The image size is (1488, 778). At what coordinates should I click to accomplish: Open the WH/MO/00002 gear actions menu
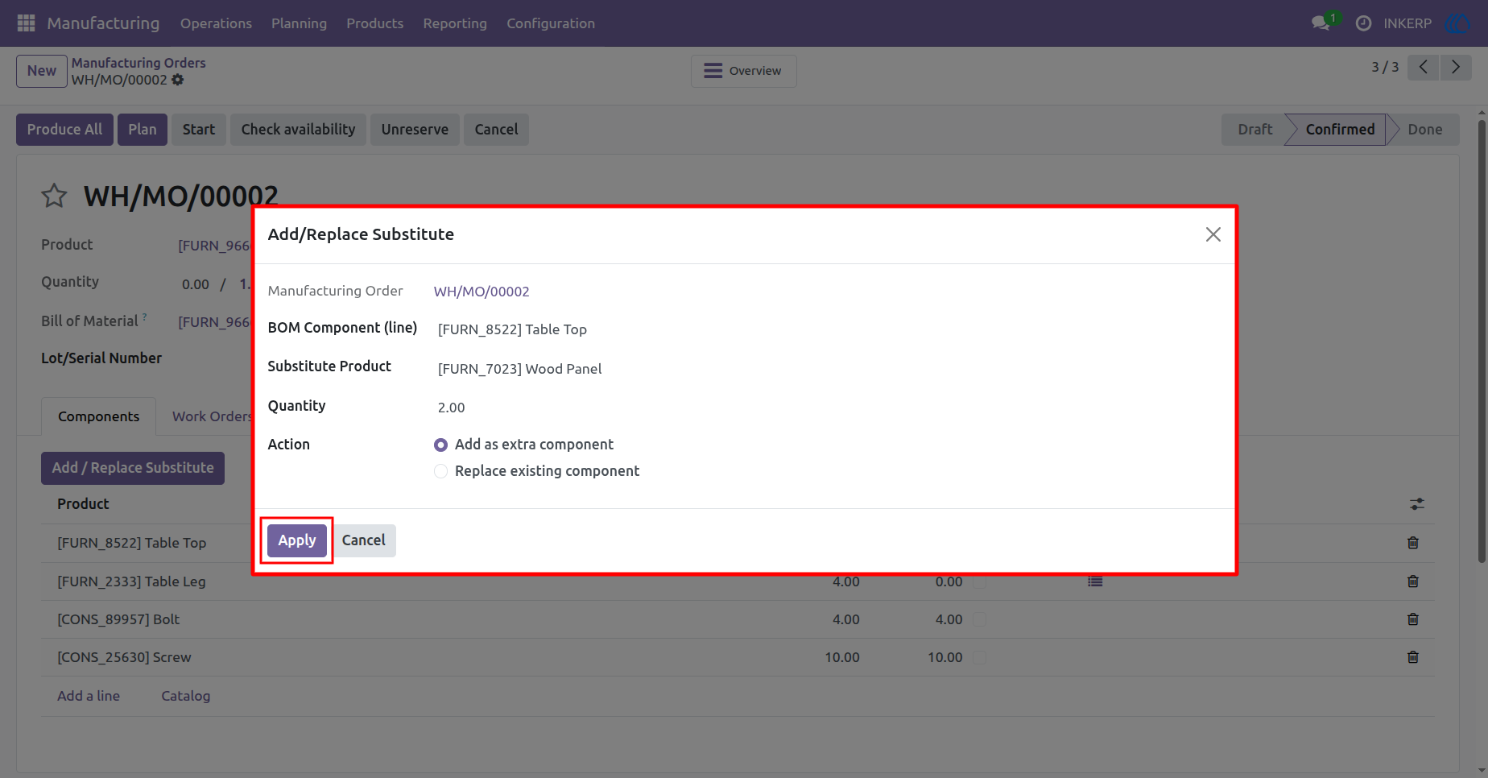point(178,80)
